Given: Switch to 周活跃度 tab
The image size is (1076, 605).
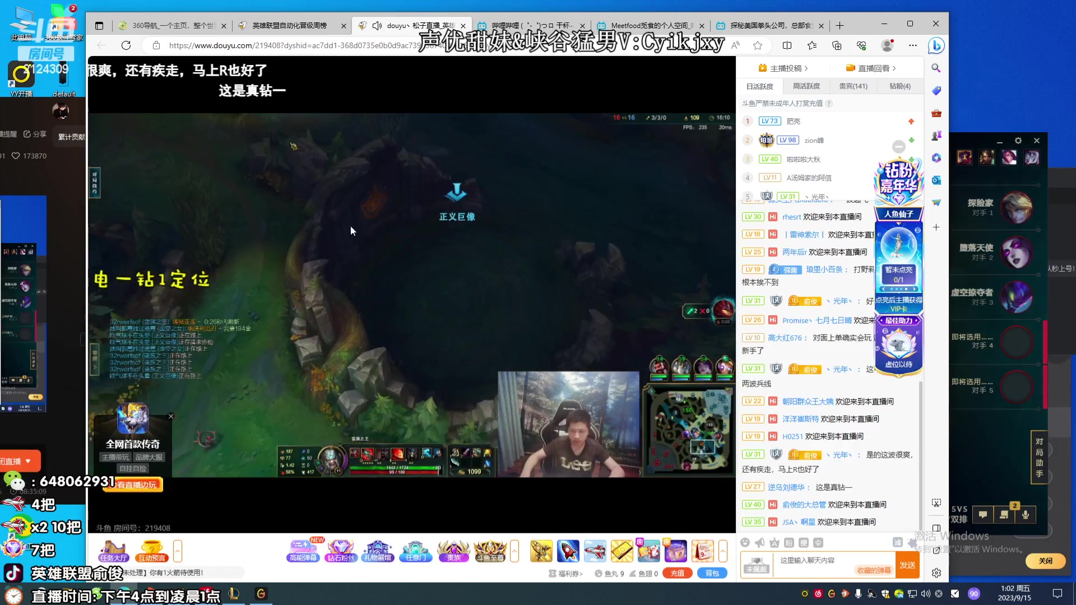Looking at the screenshot, I should [806, 86].
